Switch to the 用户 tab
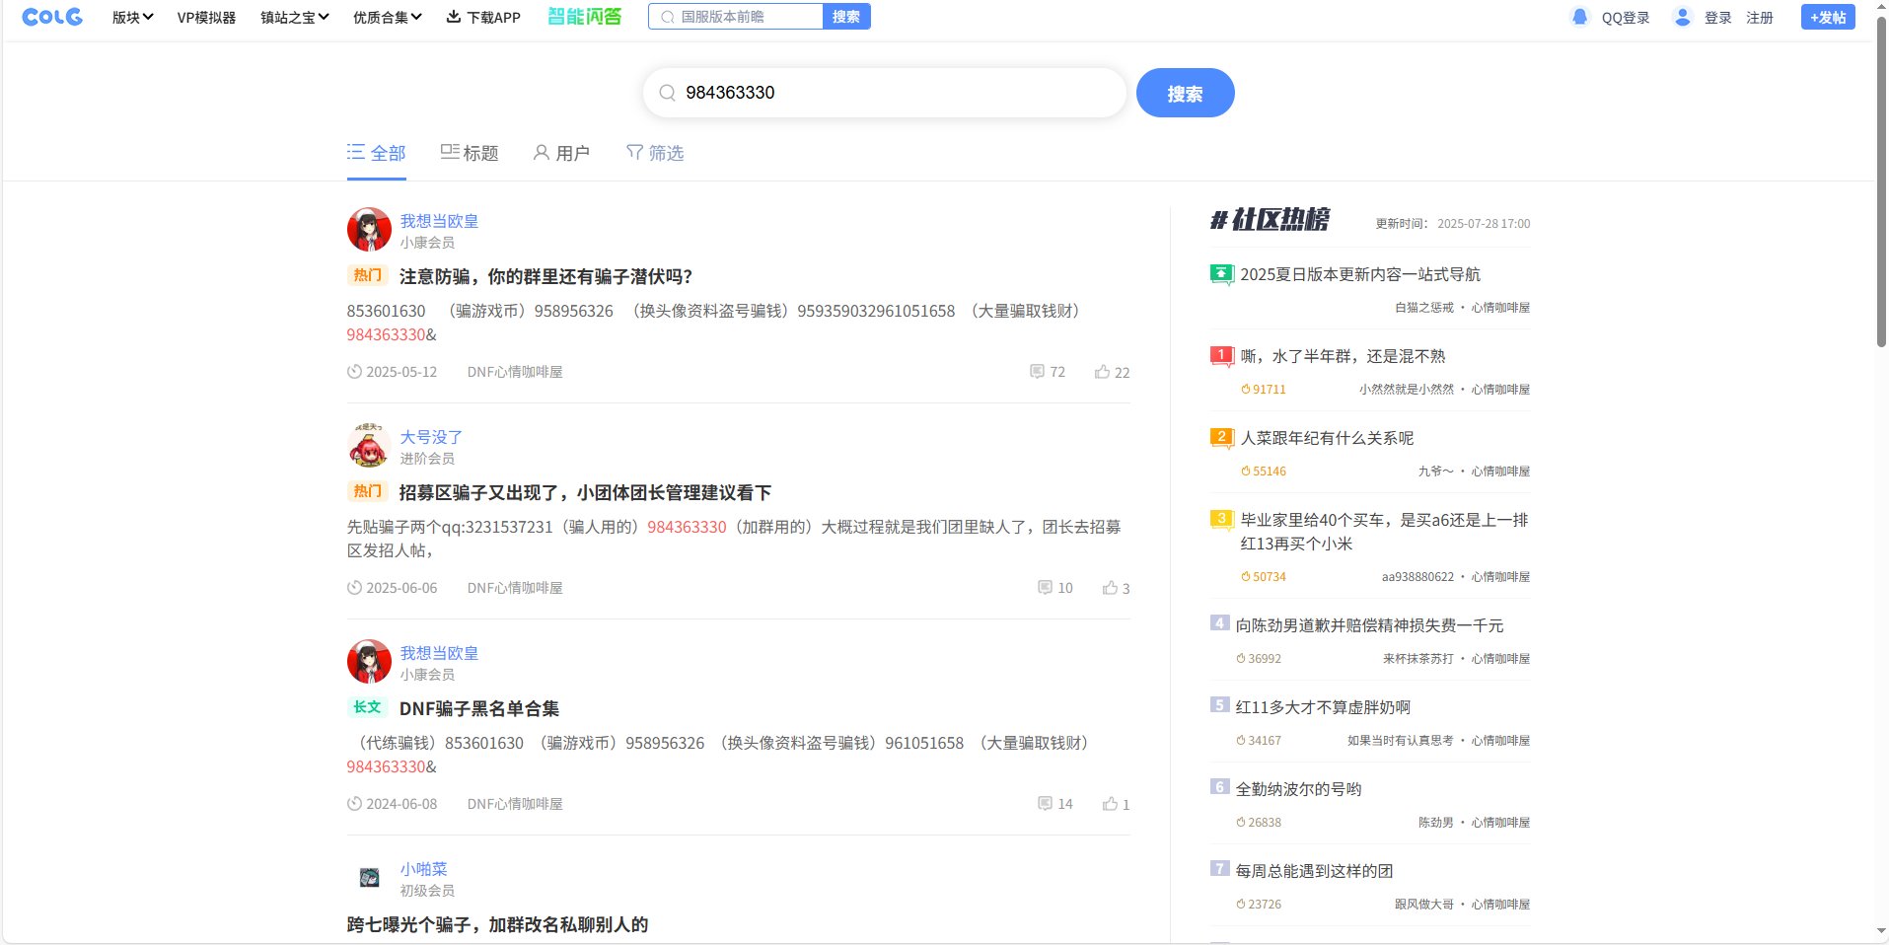Viewport: 1889px width, 945px height. coord(561,153)
